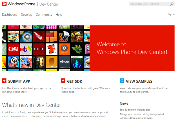This screenshot has width=176, height=119.
Task: Click the Sign in link
Action: [x=171, y=14]
